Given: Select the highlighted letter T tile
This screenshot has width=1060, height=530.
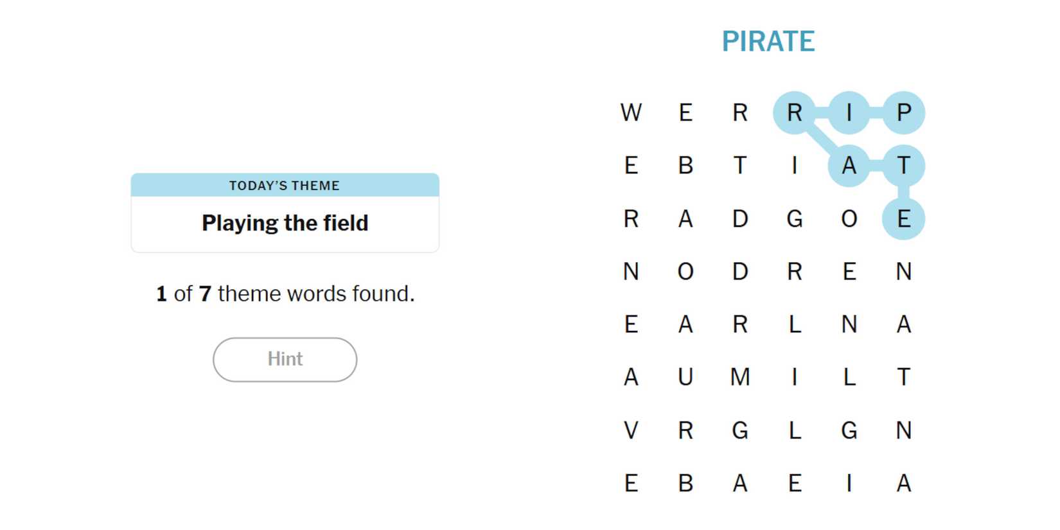Looking at the screenshot, I should click(x=903, y=166).
